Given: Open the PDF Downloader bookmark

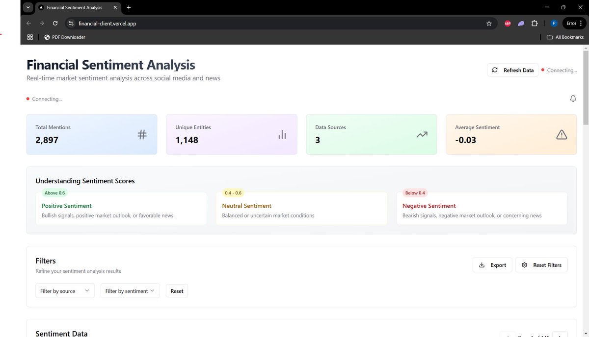Looking at the screenshot, I should (64, 37).
